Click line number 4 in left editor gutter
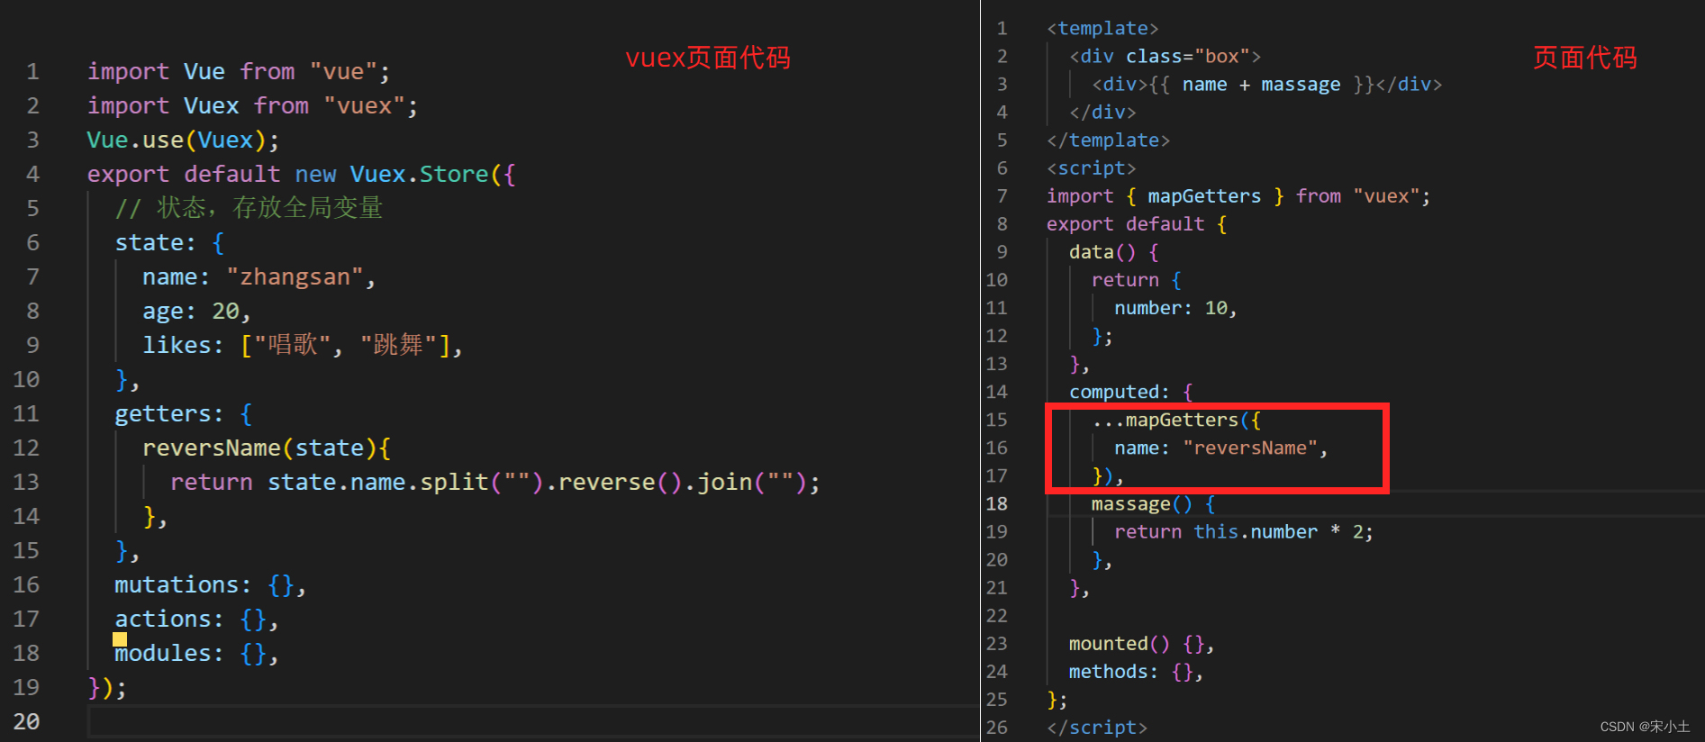This screenshot has height=742, width=1705. tap(32, 174)
